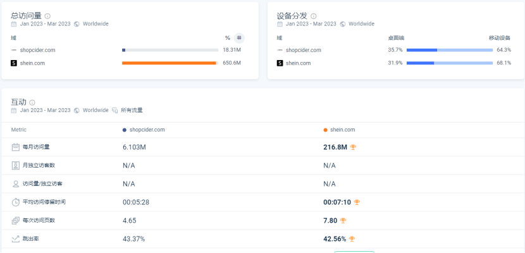Click the shein.com favicon in 设备分发 panel
Image resolution: width=525 pixels, height=253 pixels.
coord(280,63)
